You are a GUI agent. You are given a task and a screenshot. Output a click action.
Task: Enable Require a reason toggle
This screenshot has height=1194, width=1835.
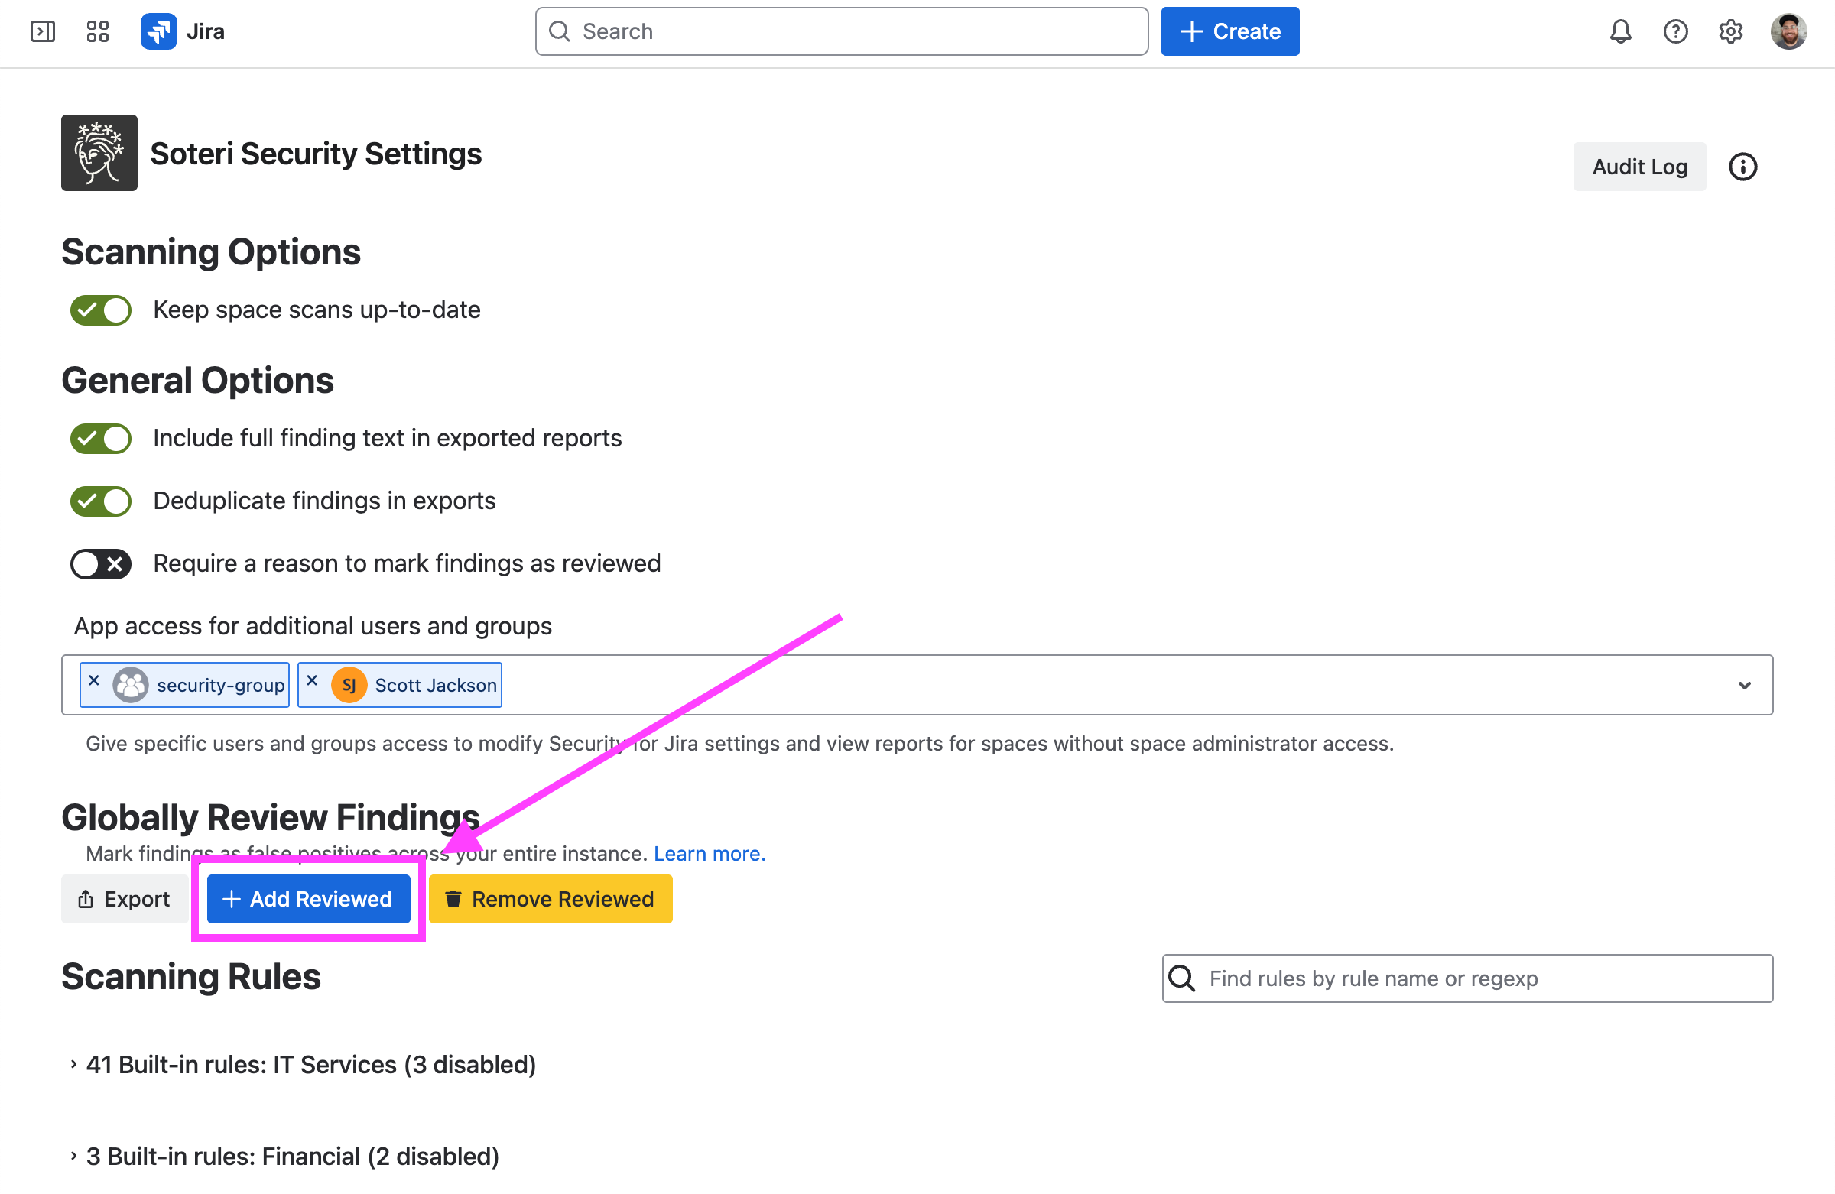[101, 564]
